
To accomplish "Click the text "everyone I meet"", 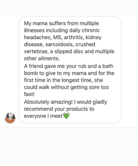I will click(x=43, y=116).
